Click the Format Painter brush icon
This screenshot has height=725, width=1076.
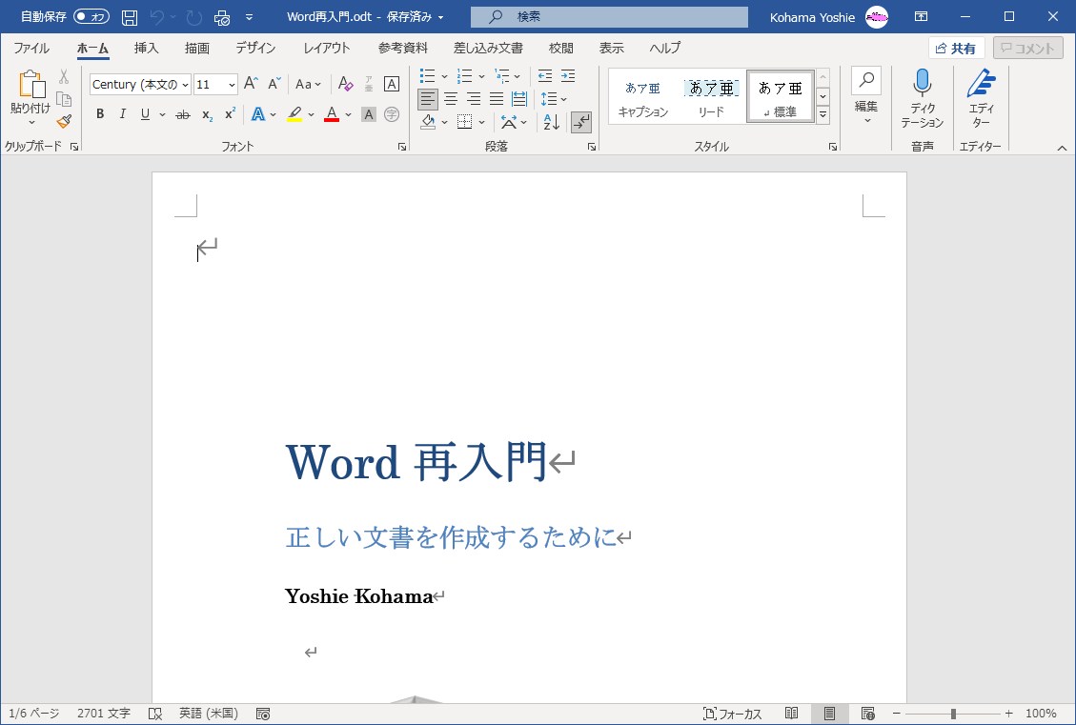64,121
